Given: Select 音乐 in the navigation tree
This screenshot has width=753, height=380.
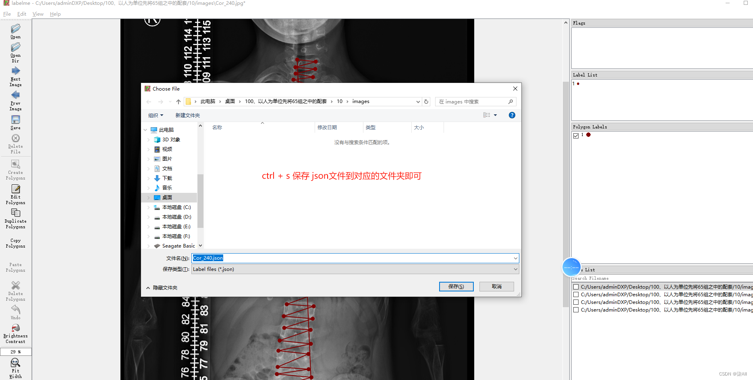Looking at the screenshot, I should click(167, 188).
